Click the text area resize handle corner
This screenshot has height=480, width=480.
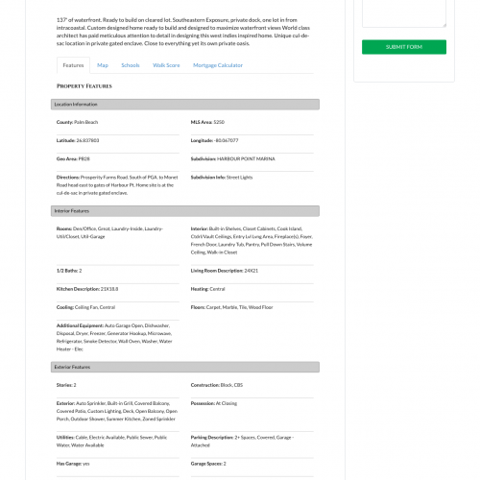(444, 25)
